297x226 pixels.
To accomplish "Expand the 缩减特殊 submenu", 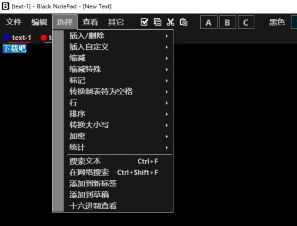I will point(118,69).
